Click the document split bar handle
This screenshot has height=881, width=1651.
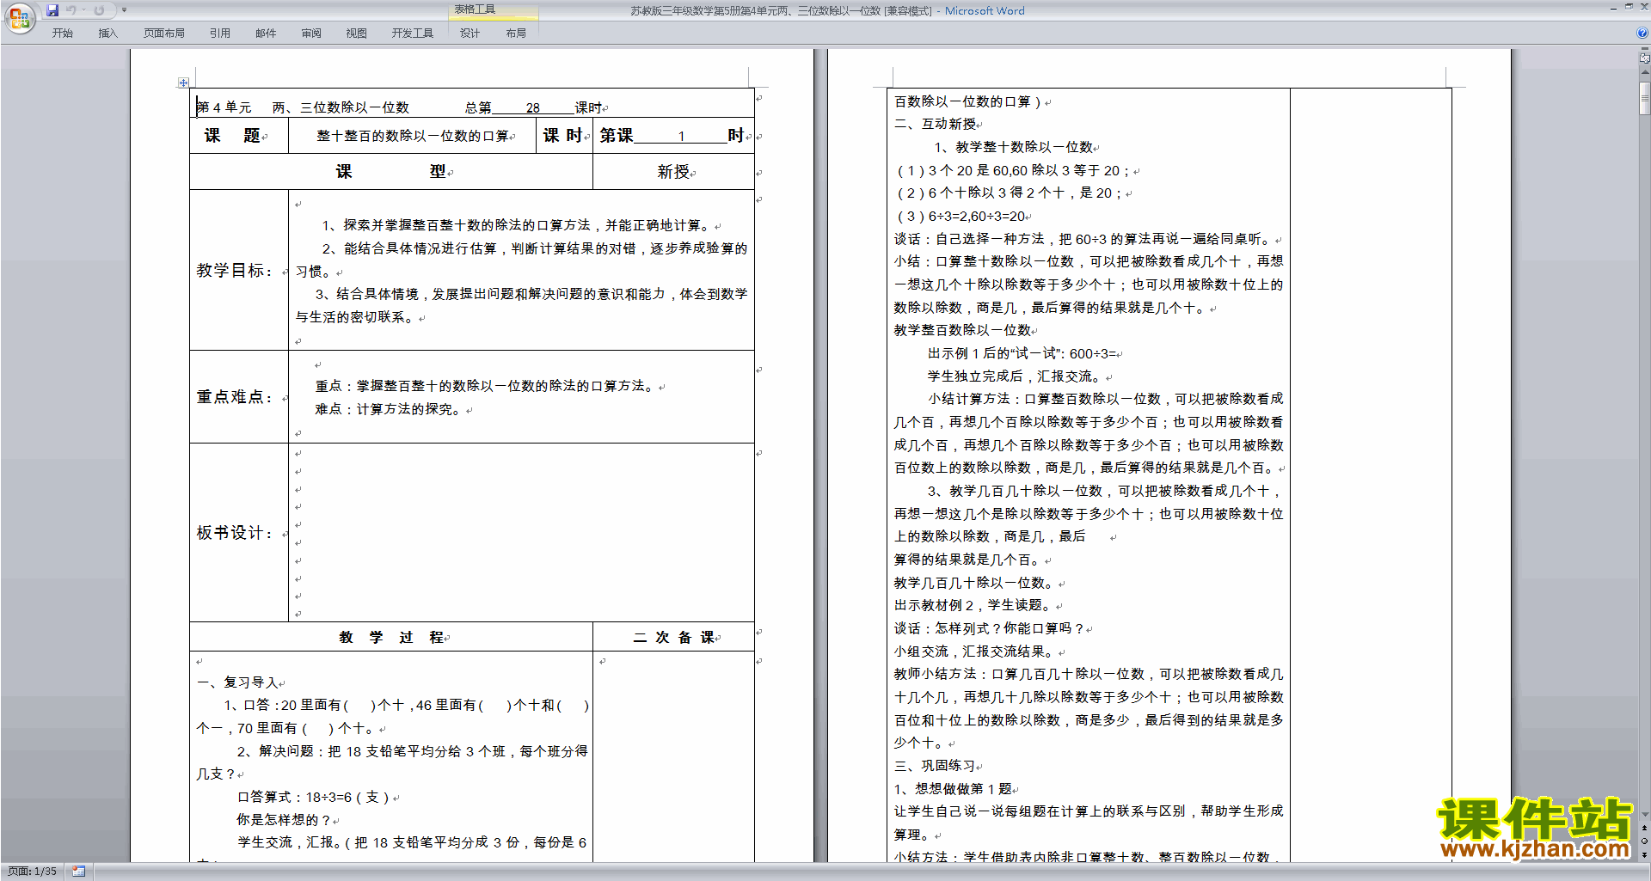pos(1644,49)
